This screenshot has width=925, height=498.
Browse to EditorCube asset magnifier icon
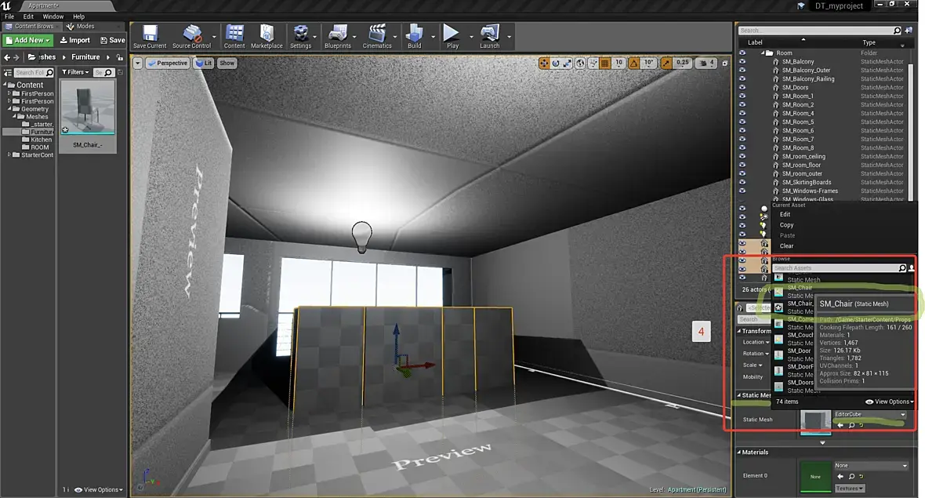click(x=851, y=425)
